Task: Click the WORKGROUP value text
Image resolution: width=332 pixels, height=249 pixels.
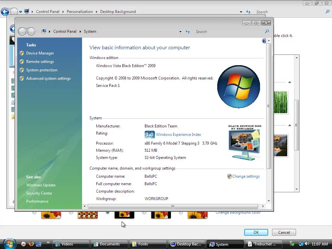Action: click(x=156, y=199)
